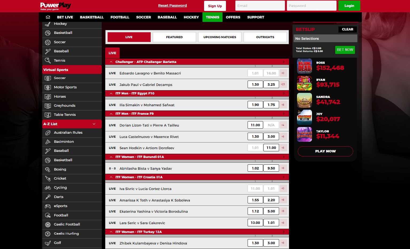Click the Sign Up button

[215, 6]
